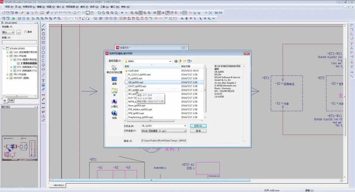This screenshot has height=192, width=355.
Task: Expand the ET2 tree node
Action: tap(11, 71)
